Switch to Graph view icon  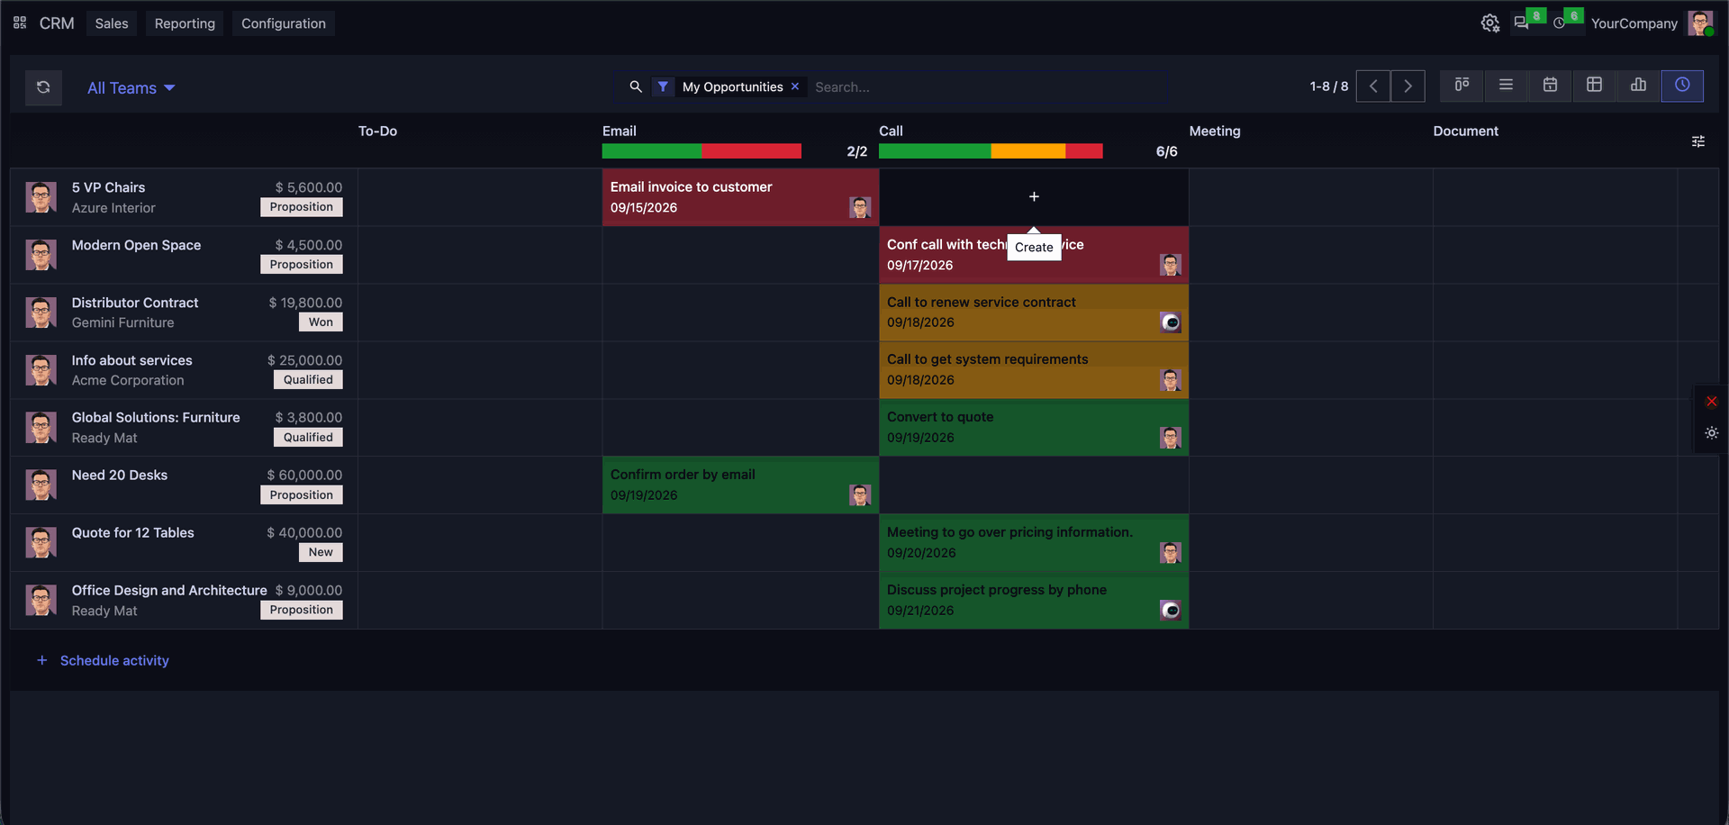1638,85
